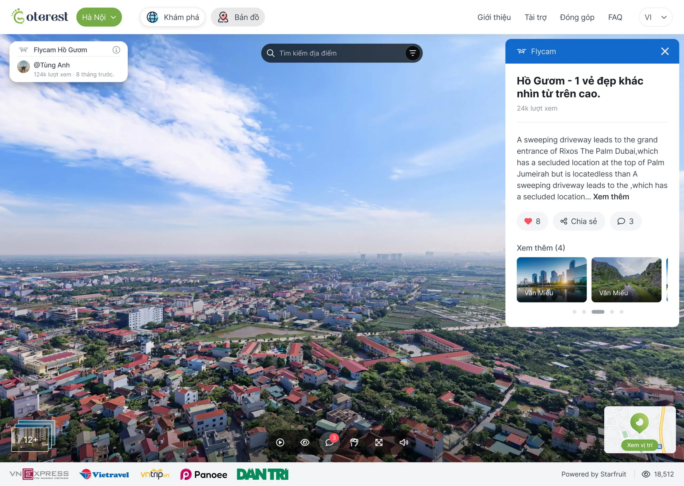Image resolution: width=684 pixels, height=486 pixels.
Task: Enter fullscreen with the expand arrows icon
Action: click(x=379, y=442)
